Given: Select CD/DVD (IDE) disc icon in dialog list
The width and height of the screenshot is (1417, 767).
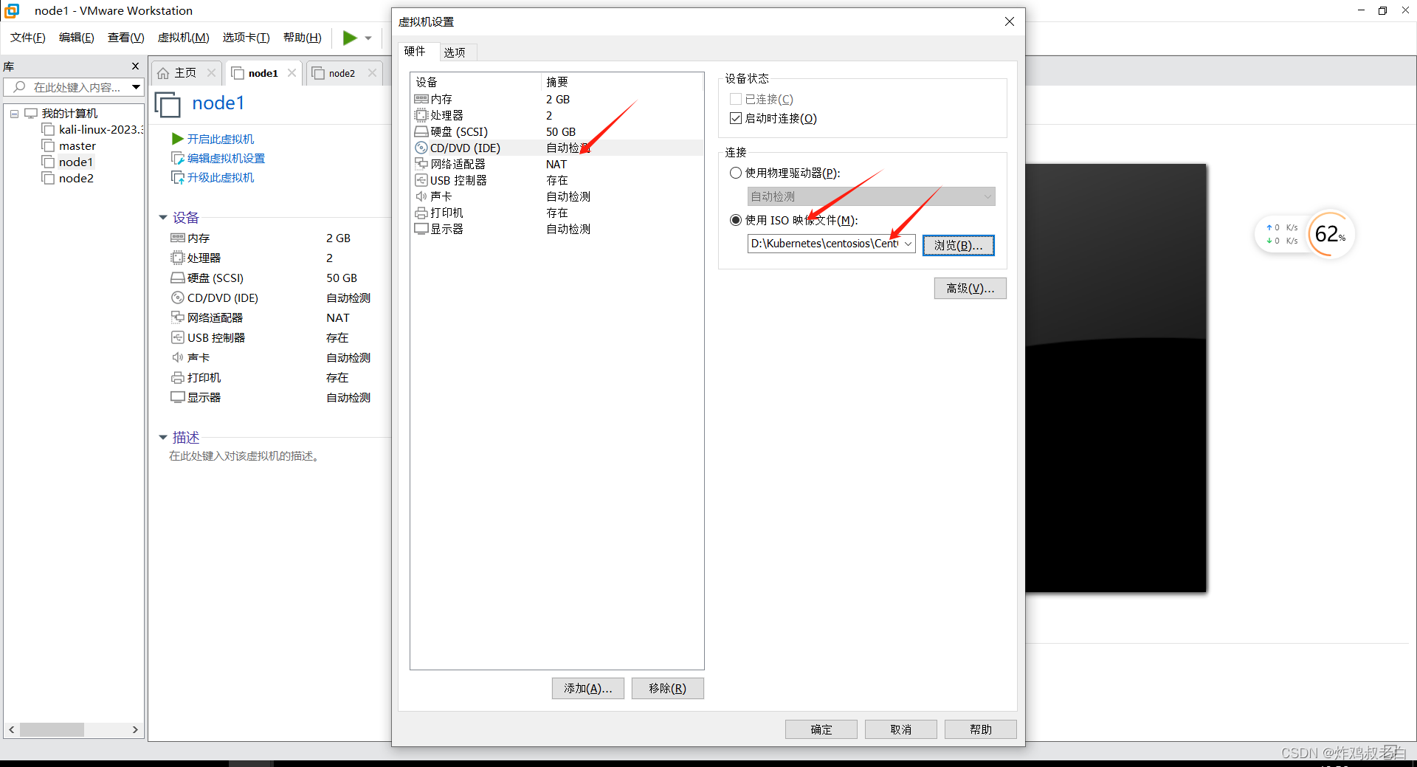Looking at the screenshot, I should (x=421, y=148).
